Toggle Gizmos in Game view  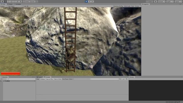coord(137,6)
